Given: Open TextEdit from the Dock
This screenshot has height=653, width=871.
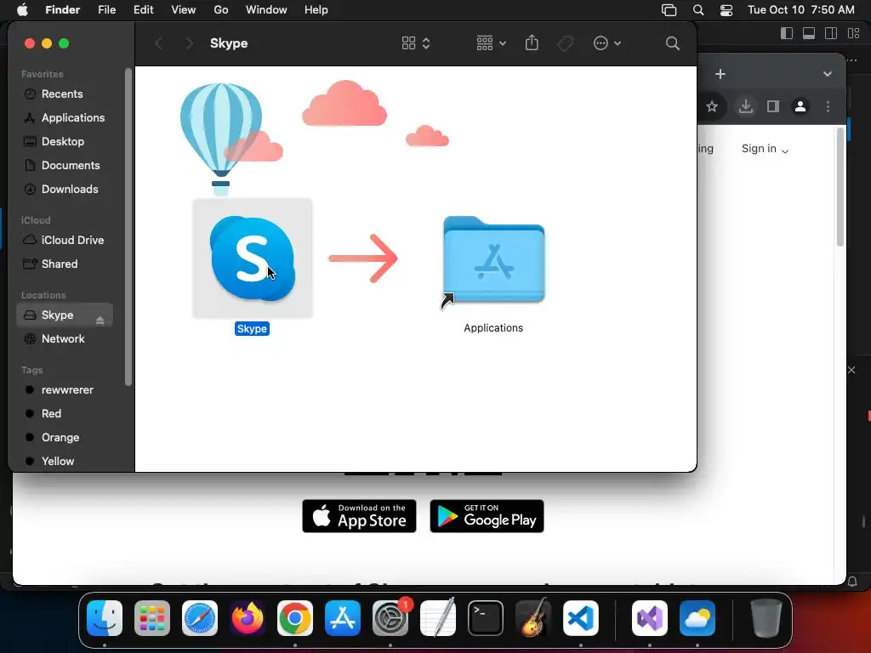Looking at the screenshot, I should coord(438,618).
